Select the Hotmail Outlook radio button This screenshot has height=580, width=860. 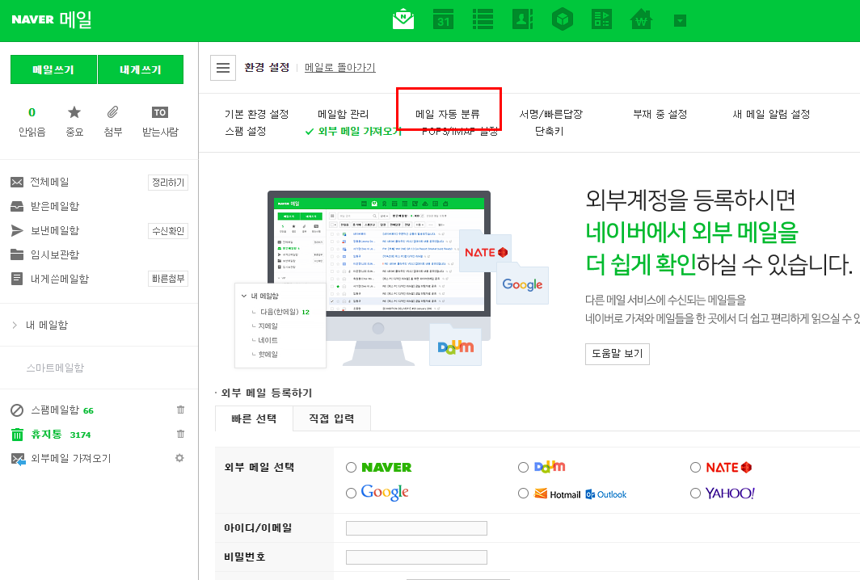523,494
